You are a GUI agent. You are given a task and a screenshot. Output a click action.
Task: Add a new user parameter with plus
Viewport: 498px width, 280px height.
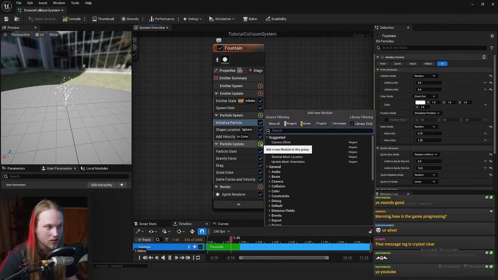coord(121,185)
